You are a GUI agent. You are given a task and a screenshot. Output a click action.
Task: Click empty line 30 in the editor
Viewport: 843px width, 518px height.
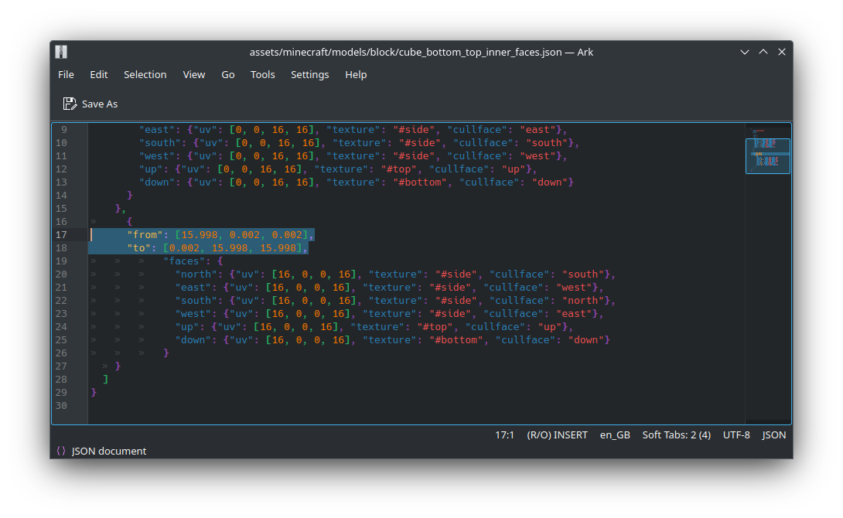click(x=416, y=406)
